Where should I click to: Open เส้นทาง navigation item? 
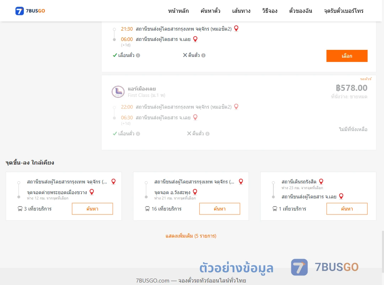pos(241,11)
